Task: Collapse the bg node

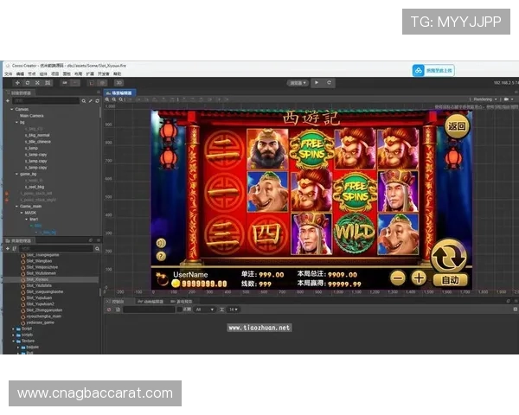Action: (x=17, y=122)
